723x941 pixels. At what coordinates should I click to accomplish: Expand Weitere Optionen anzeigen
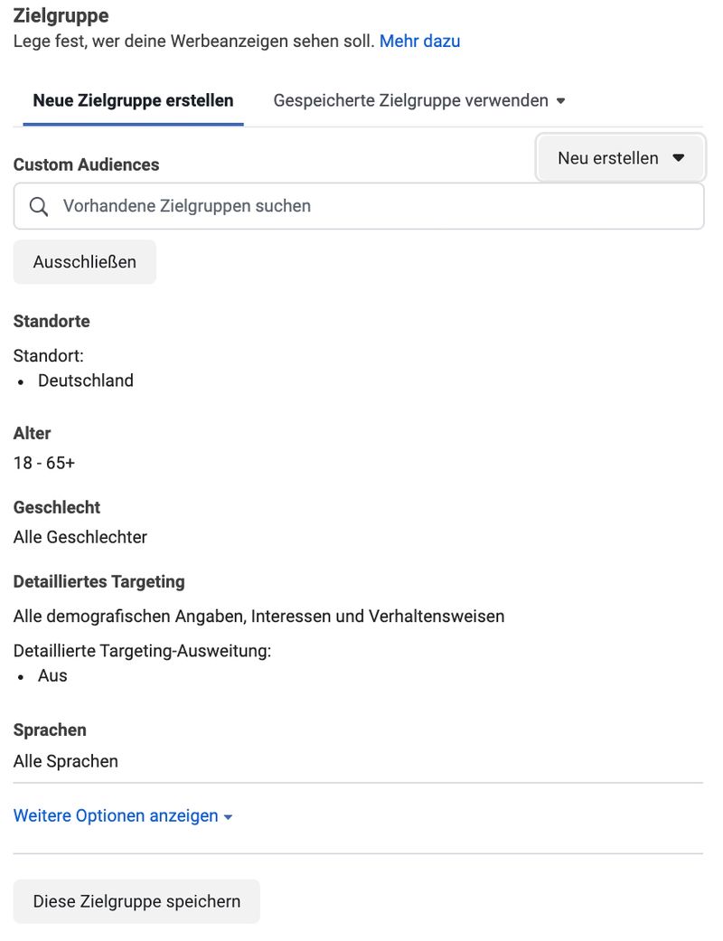tap(122, 815)
